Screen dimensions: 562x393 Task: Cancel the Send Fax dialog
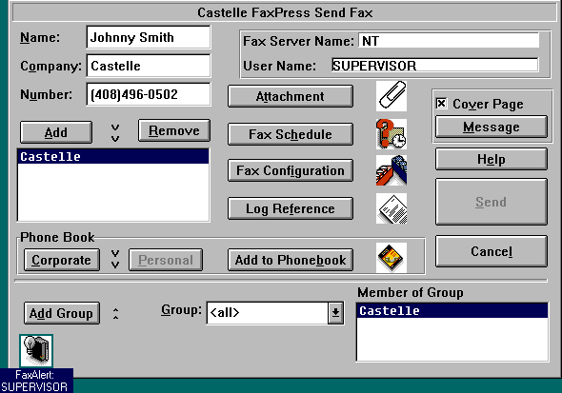point(492,251)
